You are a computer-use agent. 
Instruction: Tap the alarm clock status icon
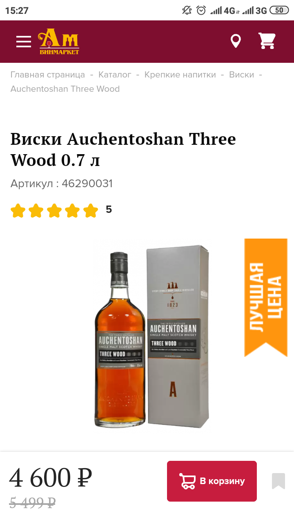pos(201,10)
